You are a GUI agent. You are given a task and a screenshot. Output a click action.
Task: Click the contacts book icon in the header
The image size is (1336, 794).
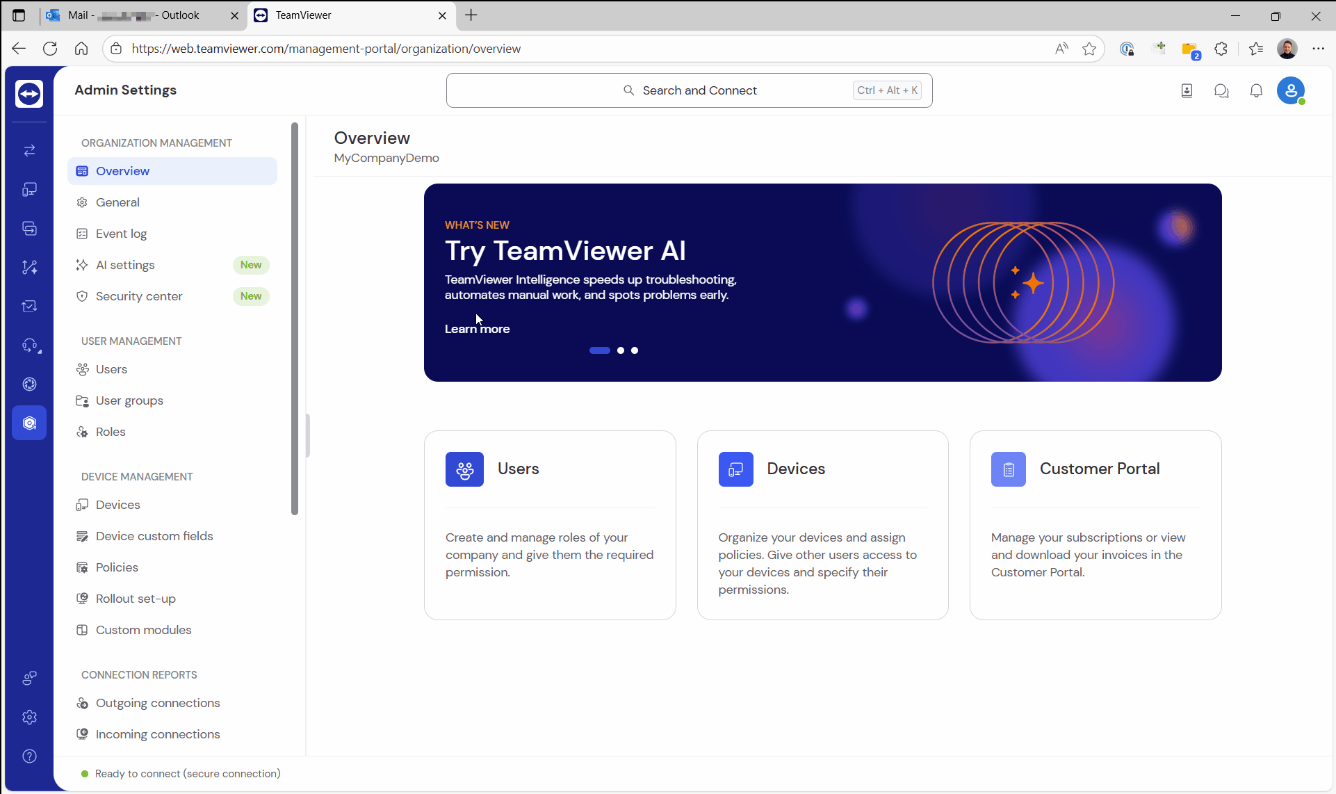click(1187, 91)
